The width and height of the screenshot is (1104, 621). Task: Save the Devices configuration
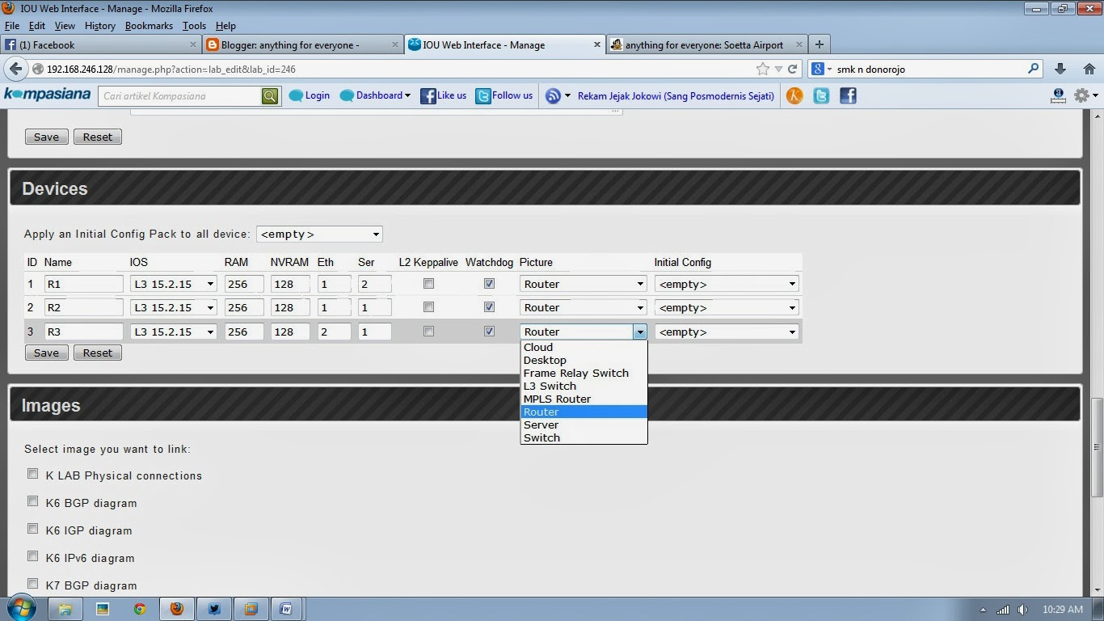pyautogui.click(x=46, y=353)
